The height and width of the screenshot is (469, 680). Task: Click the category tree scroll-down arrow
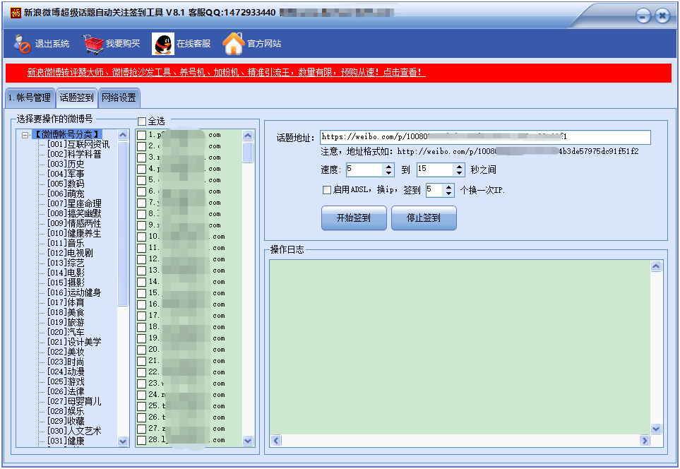(123, 441)
